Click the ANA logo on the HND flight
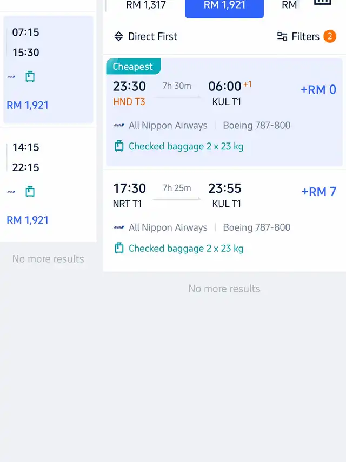The image size is (346, 462). [x=119, y=126]
